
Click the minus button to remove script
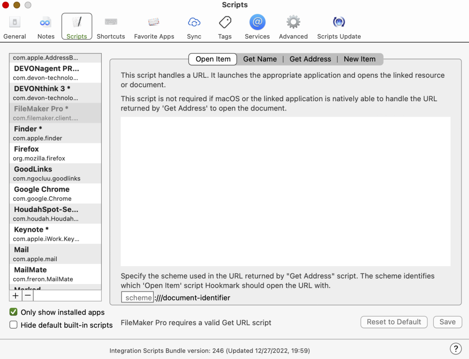click(x=28, y=296)
